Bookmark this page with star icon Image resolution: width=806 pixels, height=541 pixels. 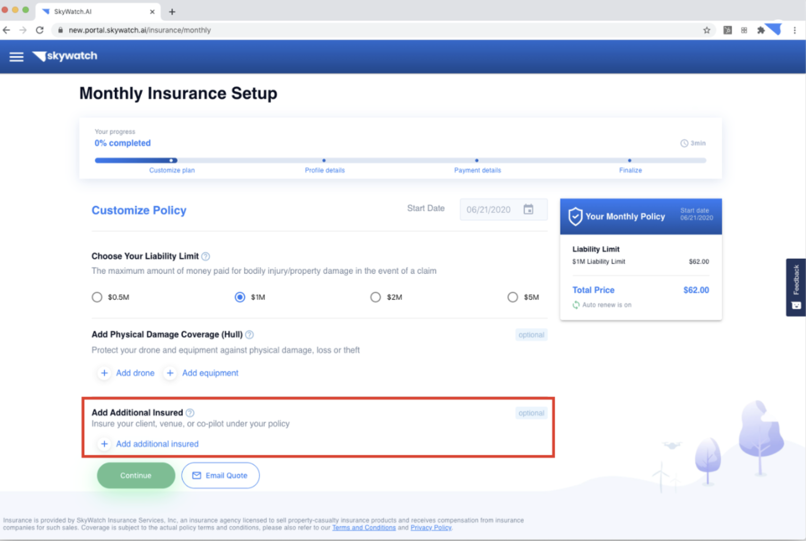point(706,30)
